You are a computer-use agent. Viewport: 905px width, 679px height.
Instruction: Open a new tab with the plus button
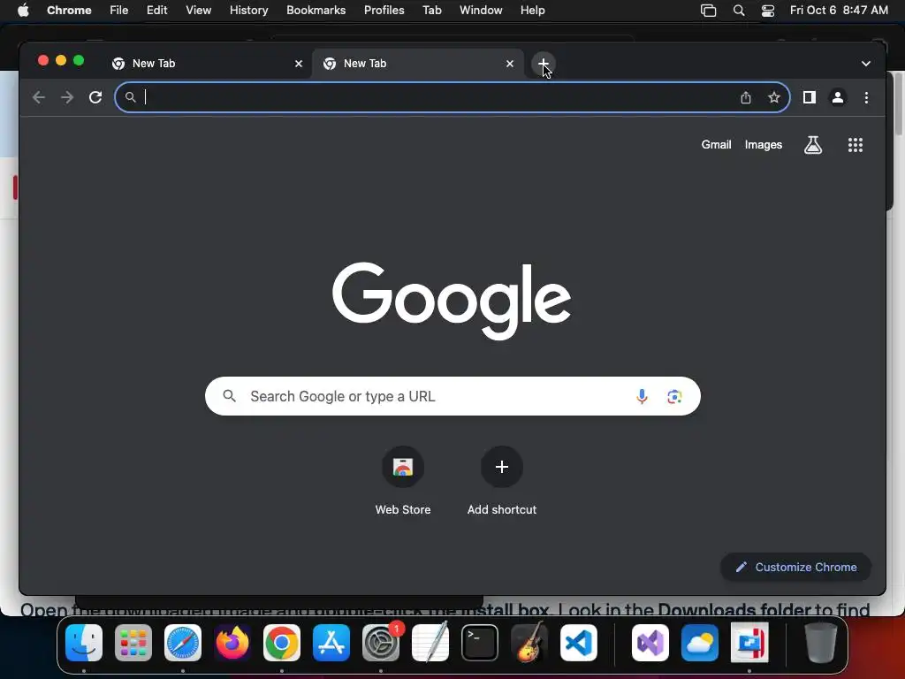point(544,64)
